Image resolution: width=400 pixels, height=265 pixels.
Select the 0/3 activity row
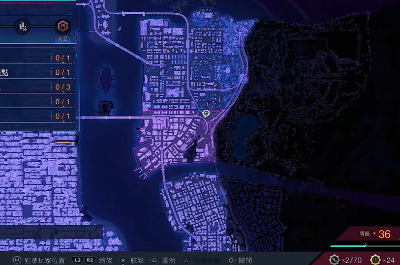[x=38, y=87]
